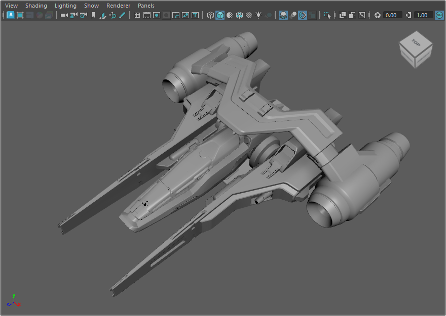Click the Gamma value field 1.00
Screen dimensions: 446x316
point(424,15)
